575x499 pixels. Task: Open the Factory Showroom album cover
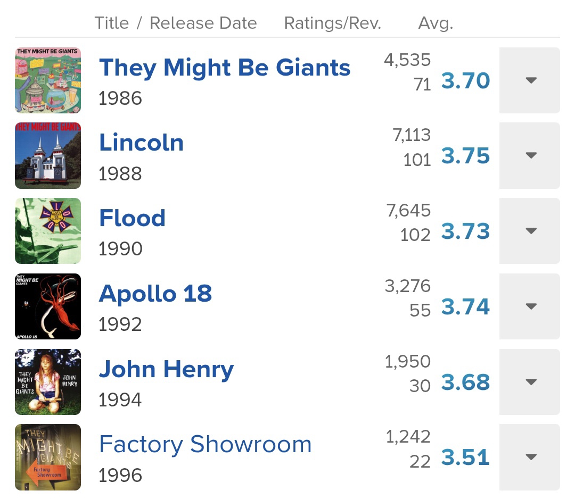click(48, 457)
